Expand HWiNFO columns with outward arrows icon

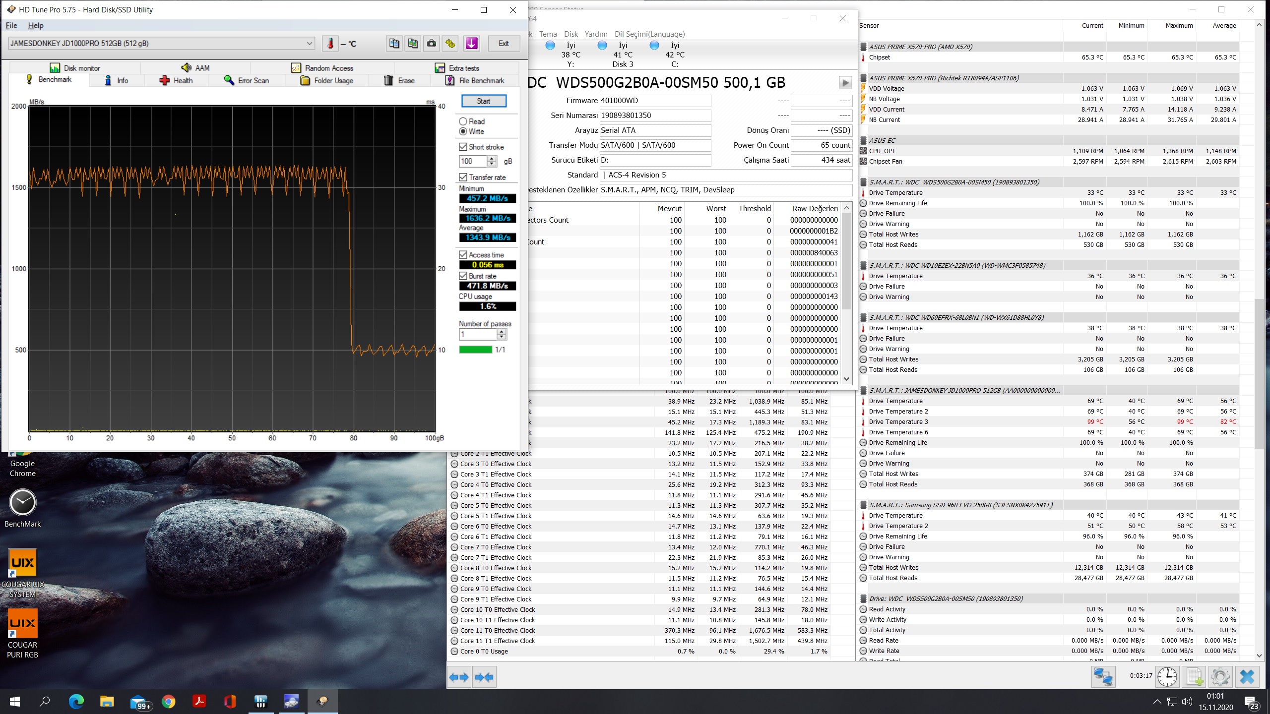pyautogui.click(x=459, y=677)
